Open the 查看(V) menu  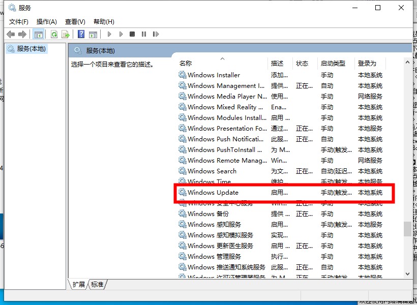(75, 21)
